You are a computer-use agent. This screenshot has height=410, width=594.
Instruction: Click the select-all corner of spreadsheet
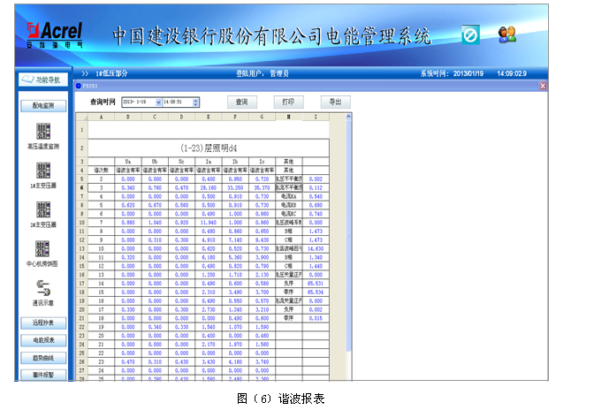[x=82, y=117]
